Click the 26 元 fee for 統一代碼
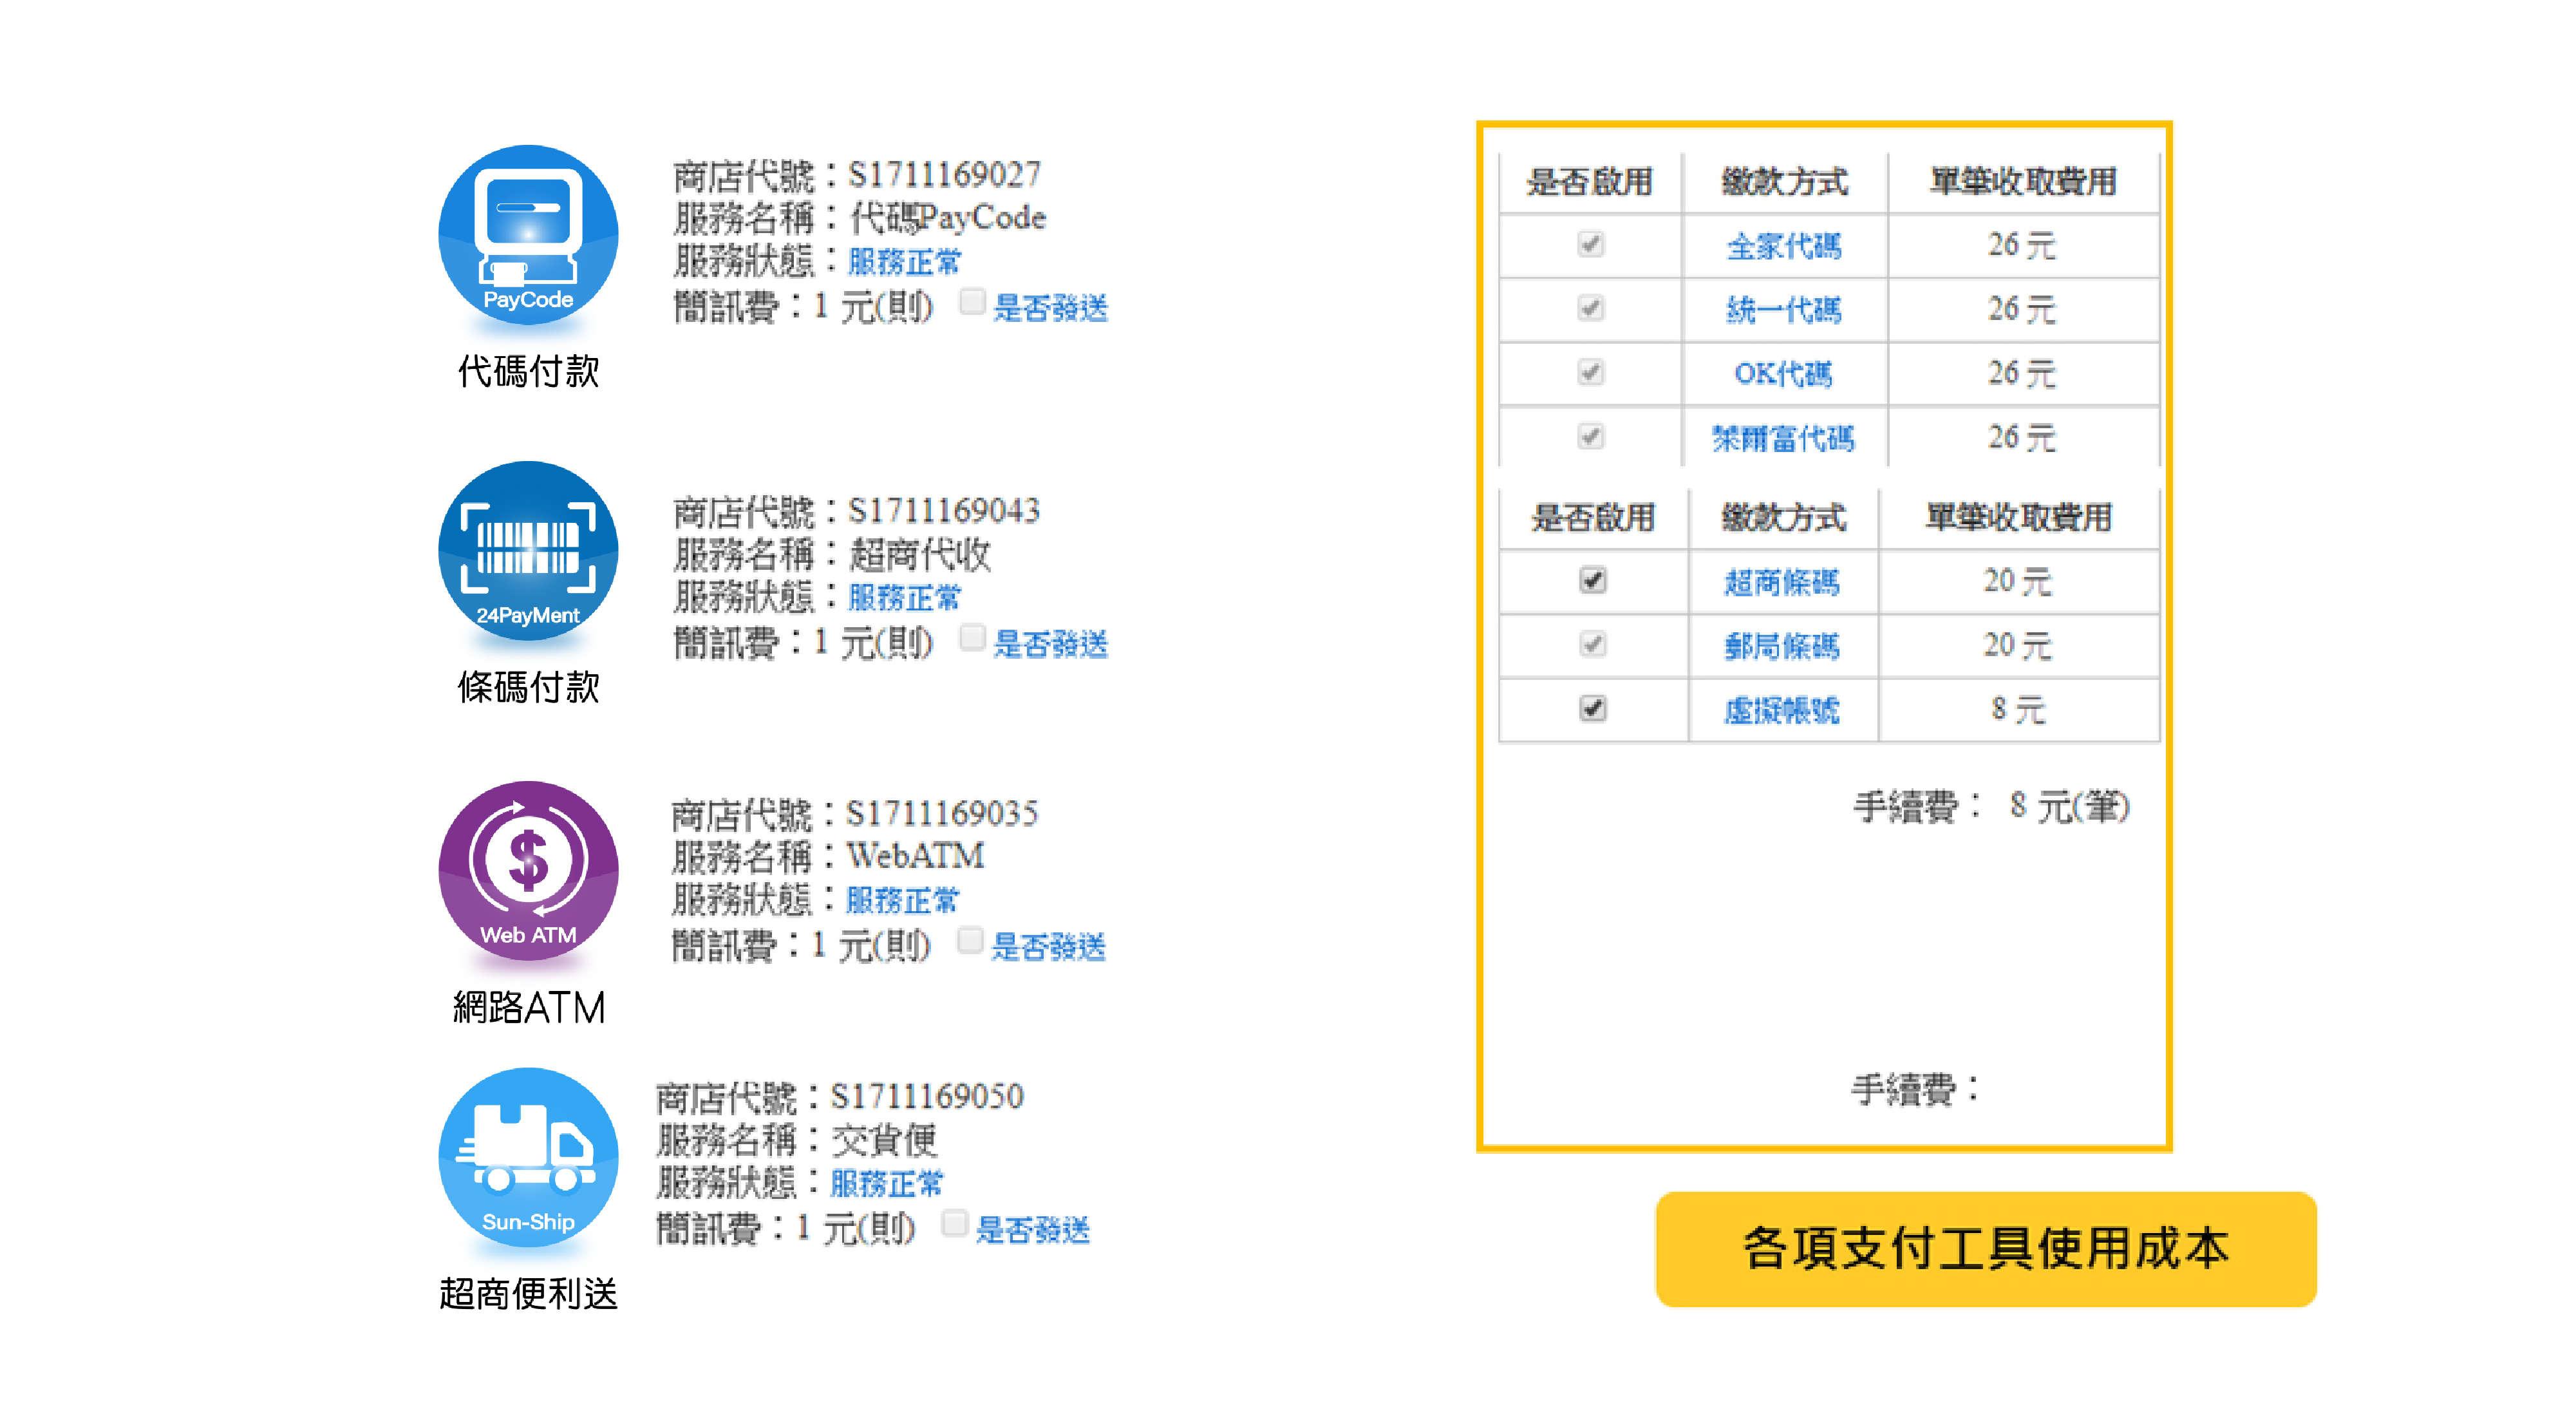The image size is (2576, 1414). click(x=2021, y=309)
